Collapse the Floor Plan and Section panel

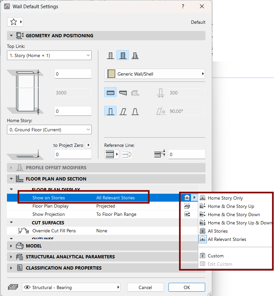(11, 179)
